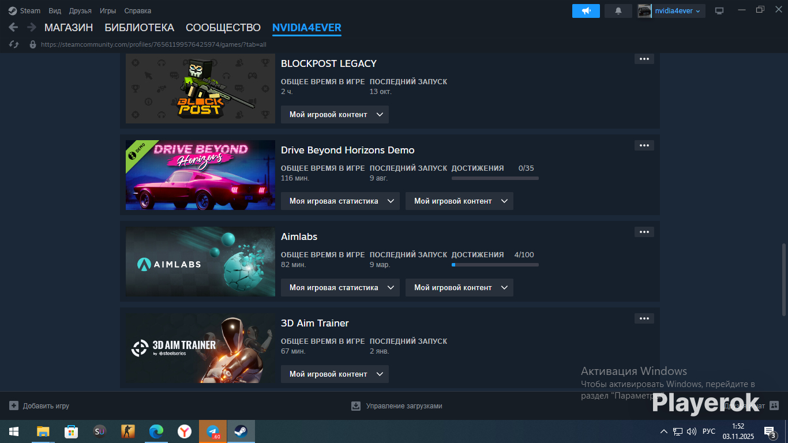Open the three-dot menu for Aimlabs
Viewport: 788px width, 443px height.
[x=644, y=232]
